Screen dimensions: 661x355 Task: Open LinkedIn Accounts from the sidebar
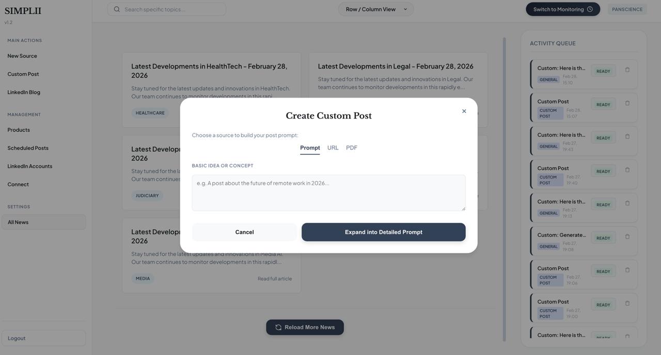pyautogui.click(x=30, y=166)
